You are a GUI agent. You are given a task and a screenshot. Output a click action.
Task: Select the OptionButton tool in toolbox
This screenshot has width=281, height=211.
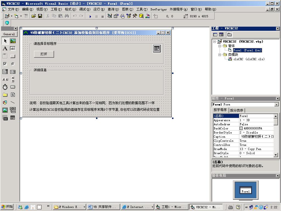click(13, 64)
